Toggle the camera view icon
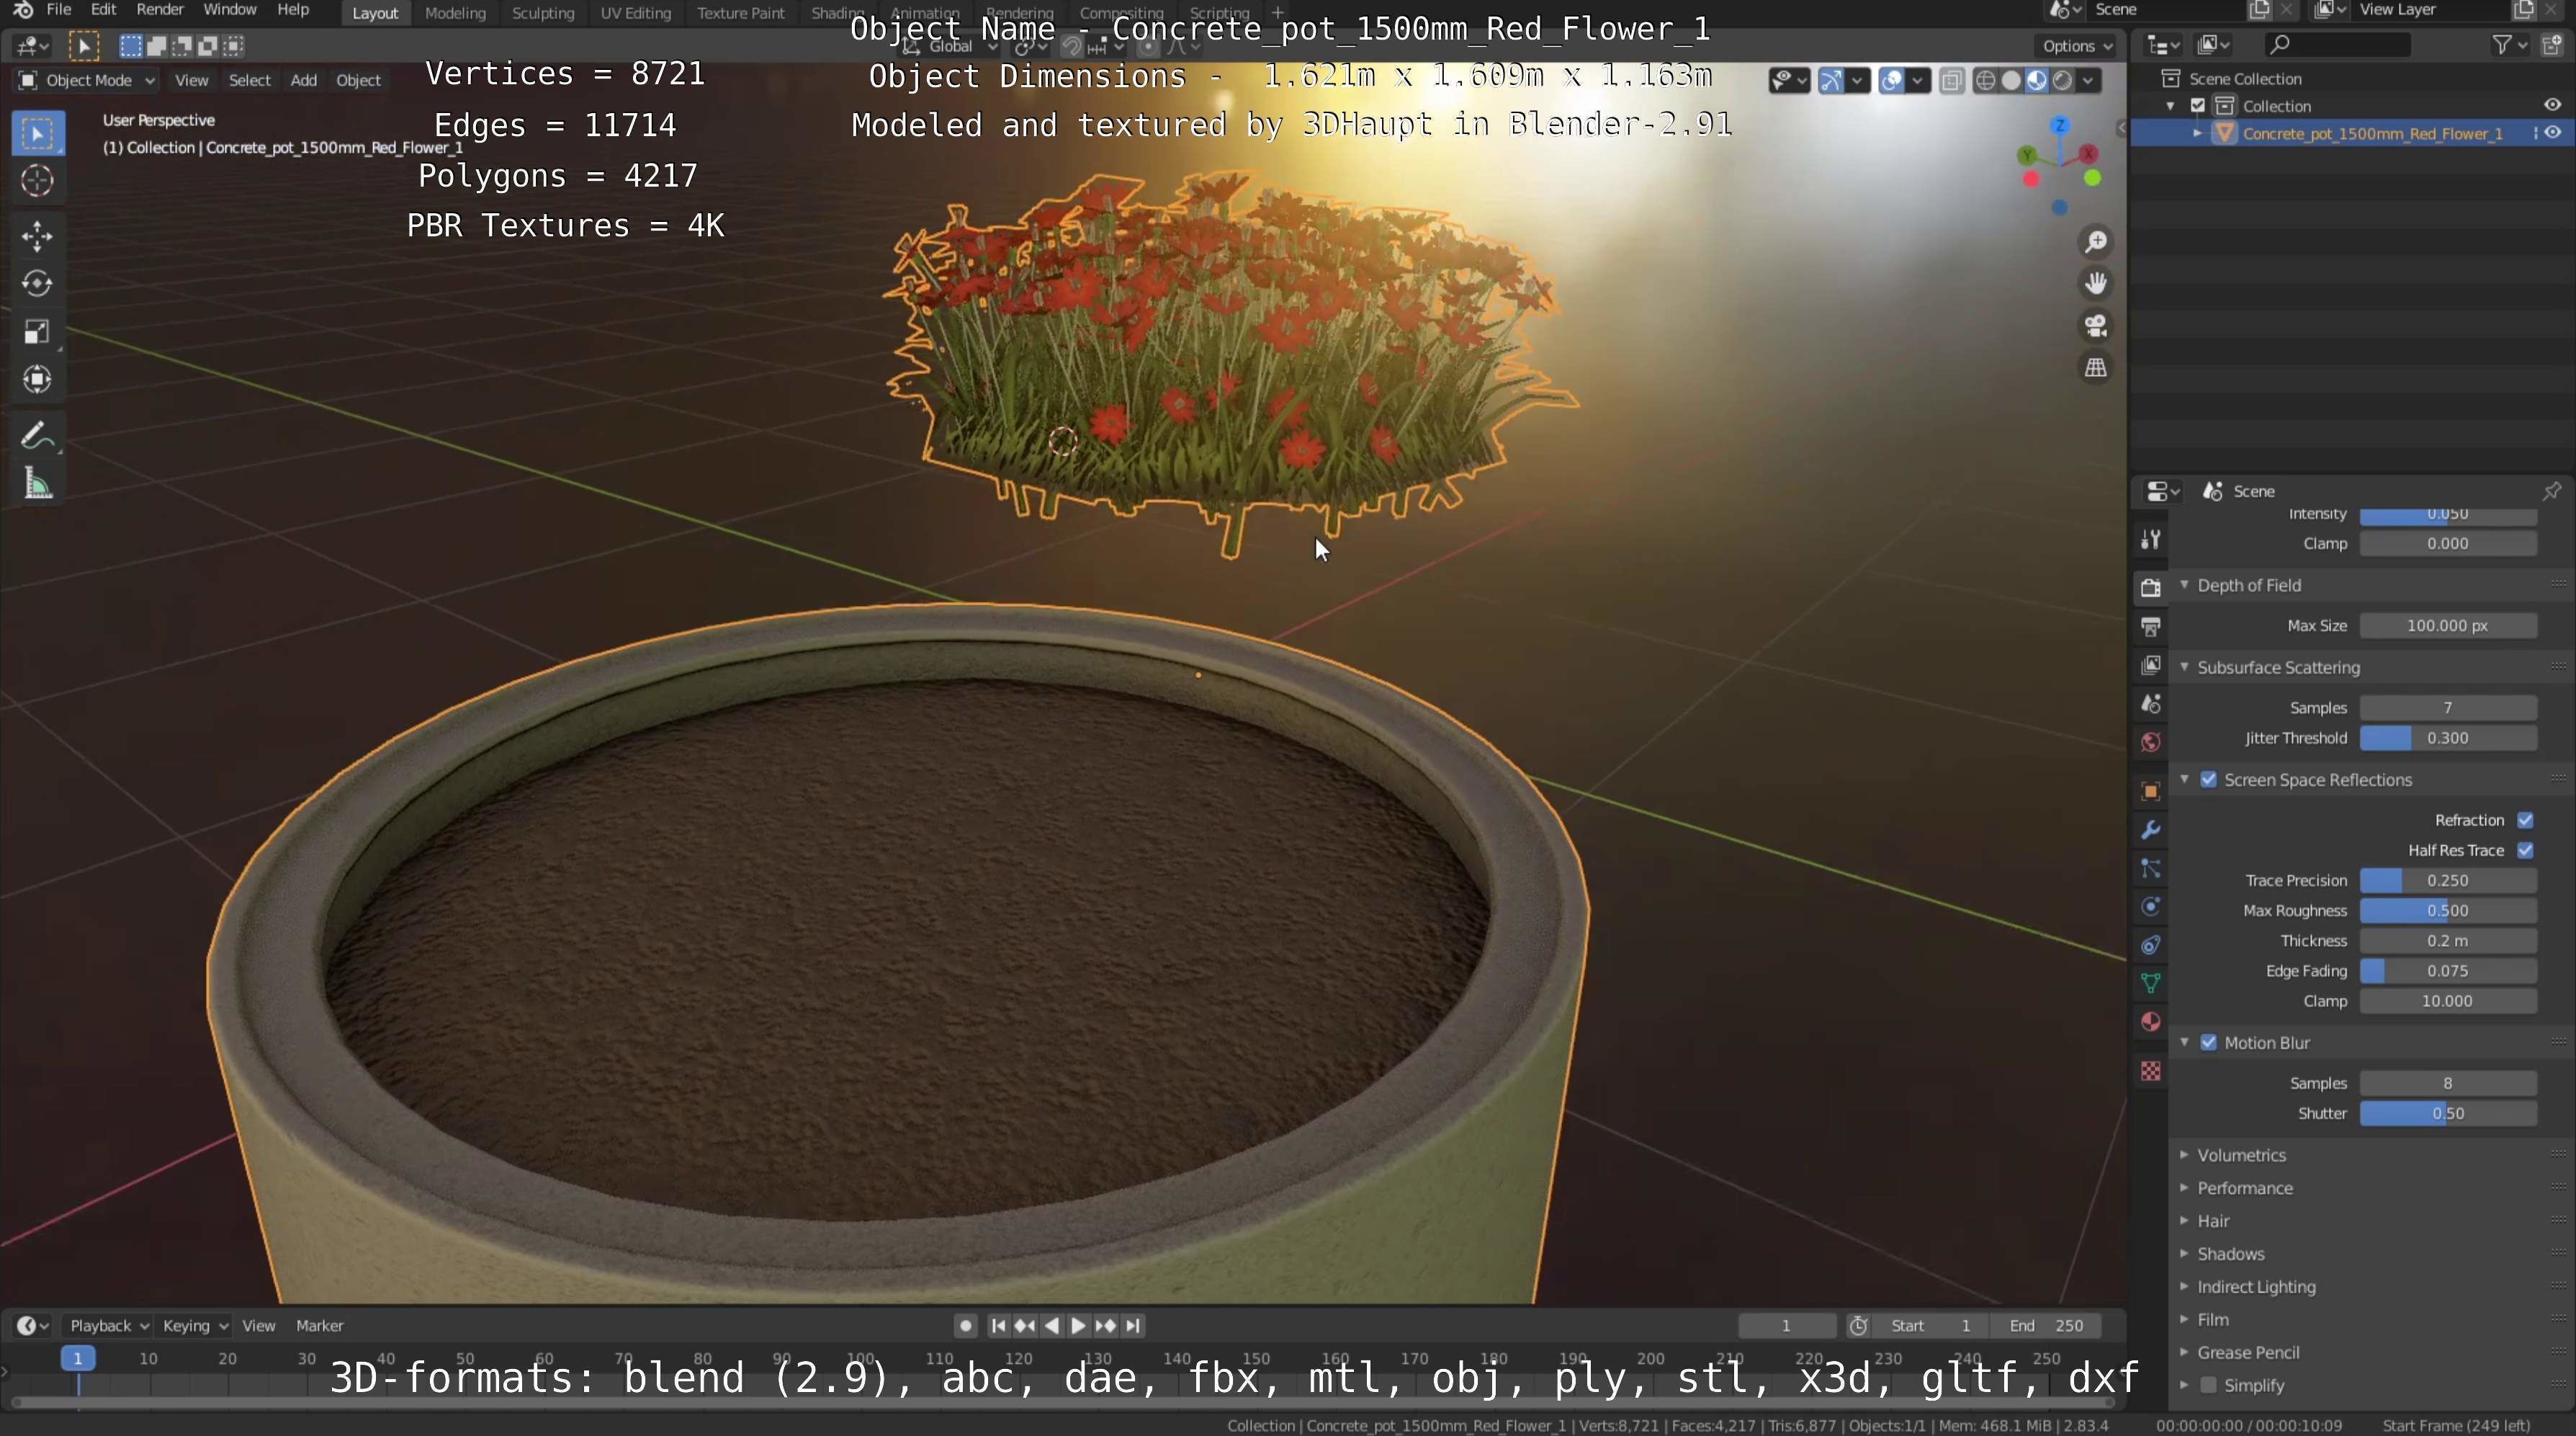The width and height of the screenshot is (2576, 1436). tap(2095, 325)
